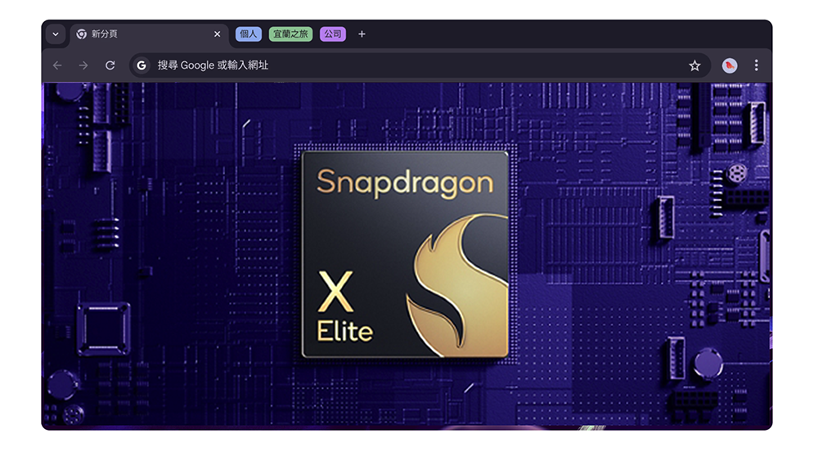
Task: Go forward to next page
Action: tap(83, 65)
